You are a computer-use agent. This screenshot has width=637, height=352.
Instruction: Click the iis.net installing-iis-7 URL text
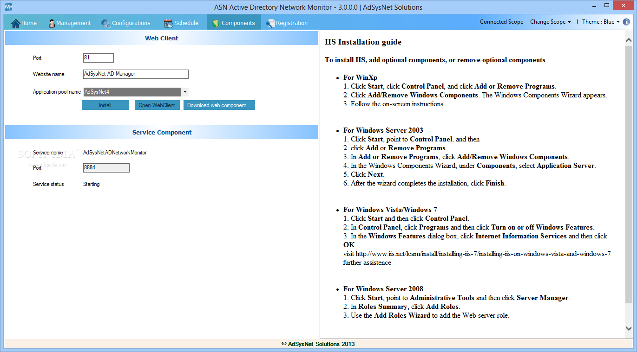click(483, 254)
